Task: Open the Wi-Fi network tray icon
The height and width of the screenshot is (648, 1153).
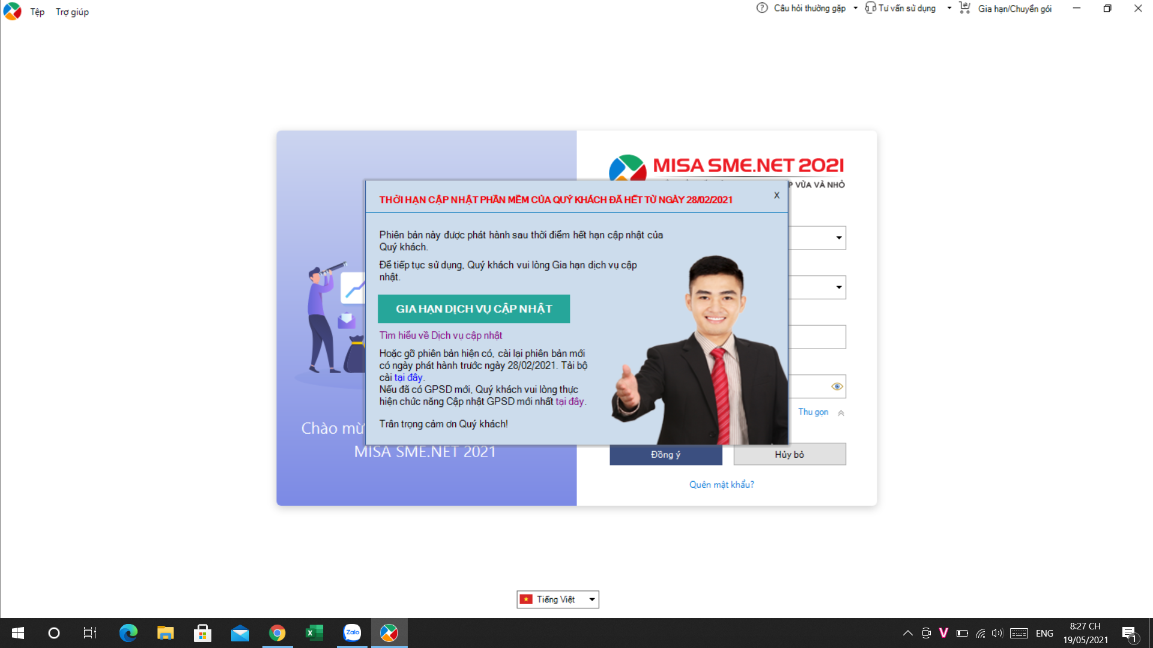Action: (x=981, y=633)
